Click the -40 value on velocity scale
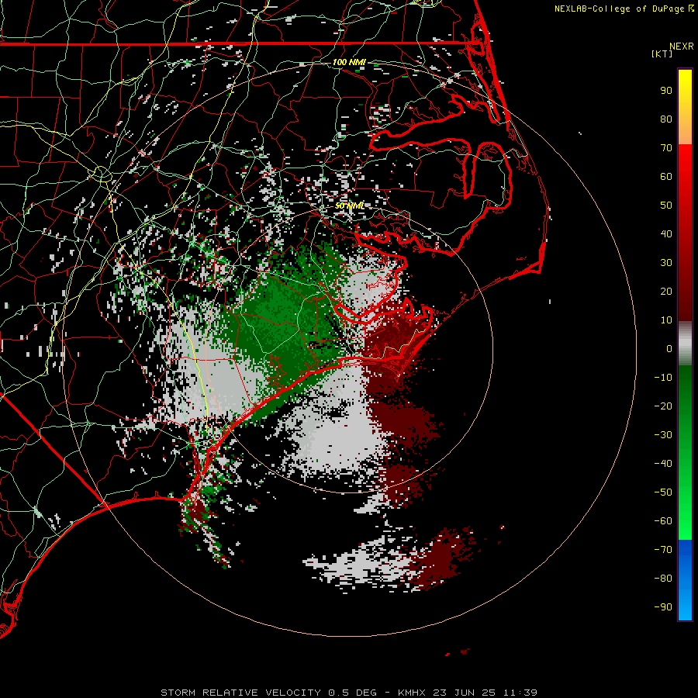The height and width of the screenshot is (698, 698). [663, 464]
